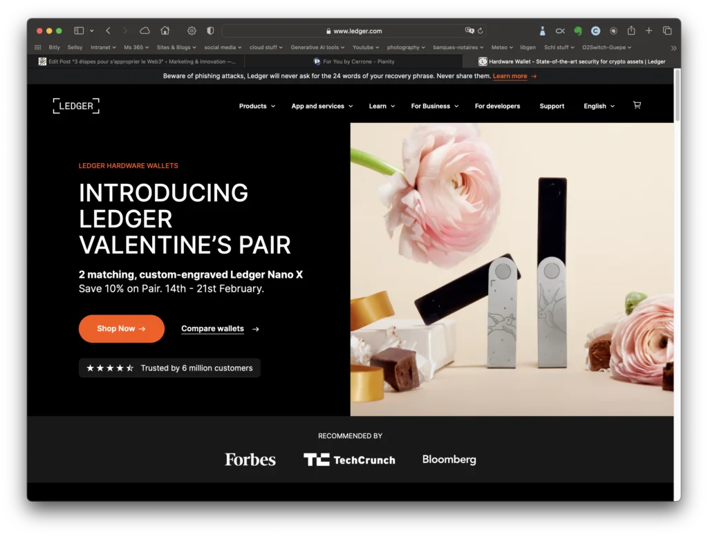
Task: Click the translate icon in address bar
Action: pos(469,30)
